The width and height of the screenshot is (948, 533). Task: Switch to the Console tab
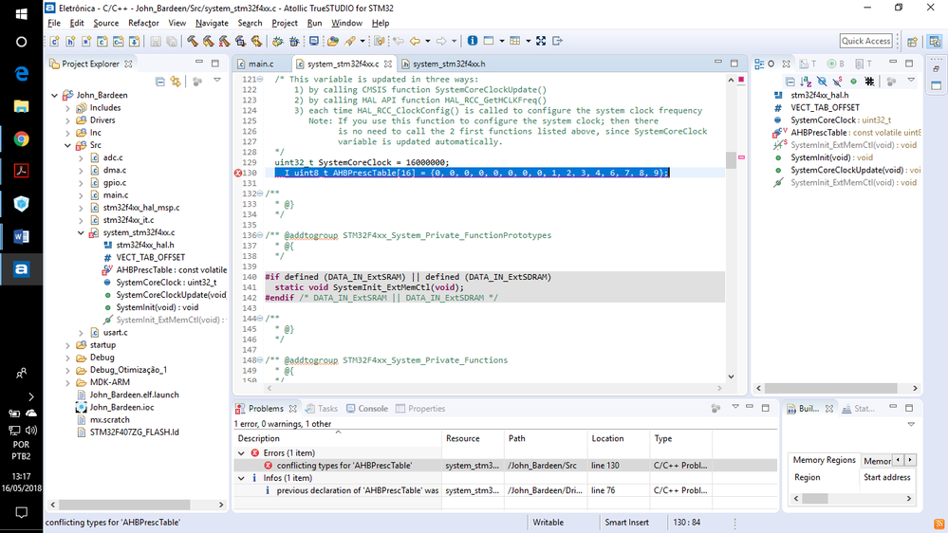[367, 409]
